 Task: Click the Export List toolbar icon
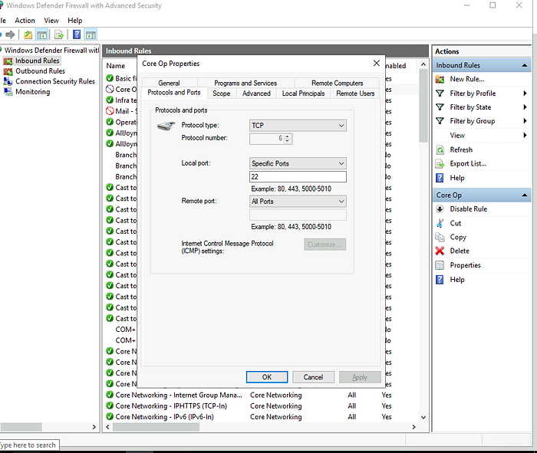pyautogui.click(x=59, y=34)
